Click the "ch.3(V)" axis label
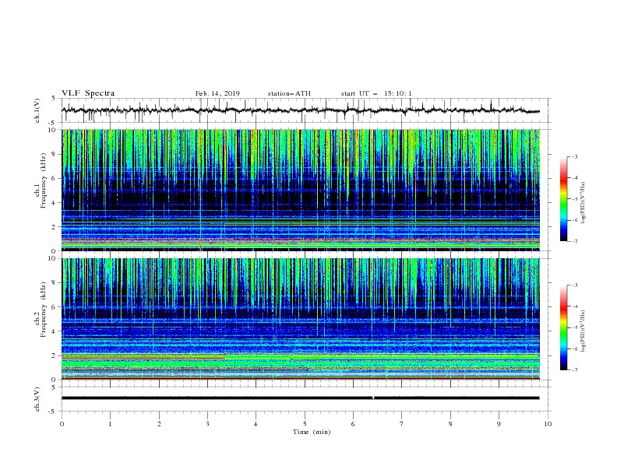 coord(37,399)
